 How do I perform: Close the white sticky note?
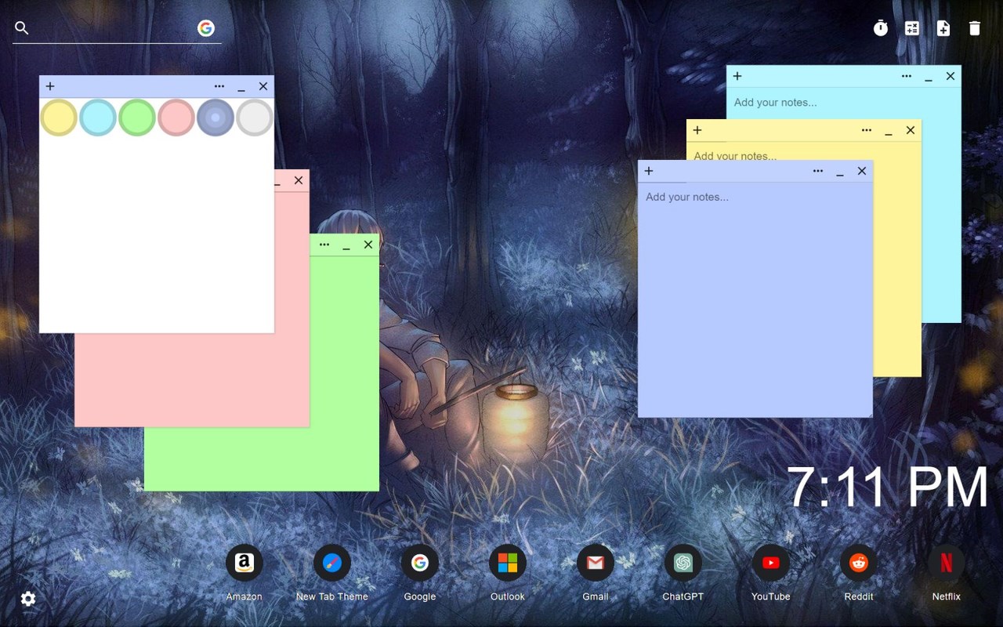pyautogui.click(x=263, y=86)
